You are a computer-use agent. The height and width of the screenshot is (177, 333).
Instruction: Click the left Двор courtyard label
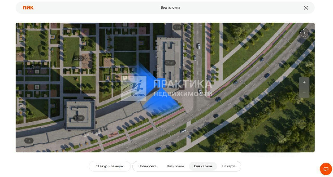35,67
